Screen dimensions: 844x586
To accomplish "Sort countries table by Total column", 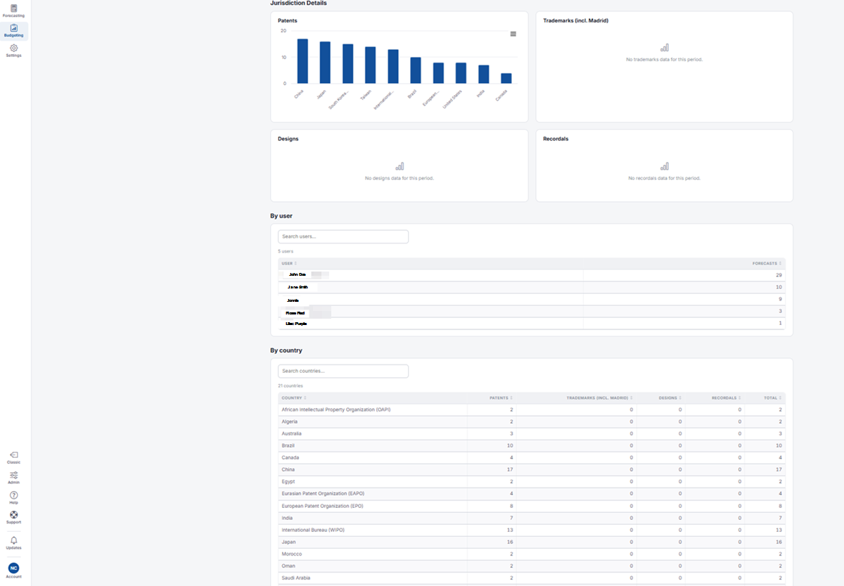I will tap(773, 398).
